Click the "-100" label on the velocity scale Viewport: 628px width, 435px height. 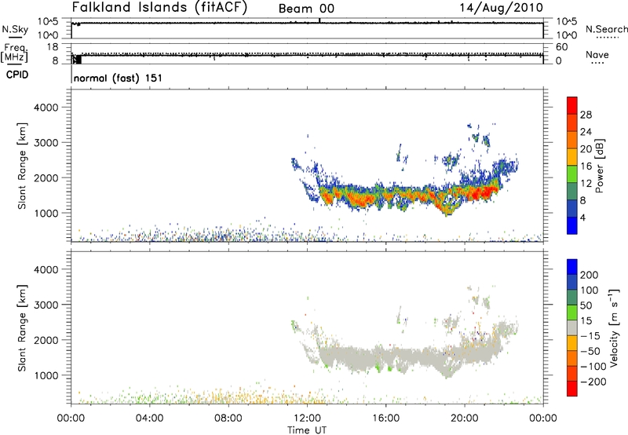[593, 367]
